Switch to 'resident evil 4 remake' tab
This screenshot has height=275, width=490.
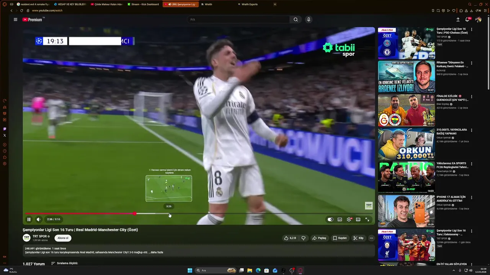[33, 4]
